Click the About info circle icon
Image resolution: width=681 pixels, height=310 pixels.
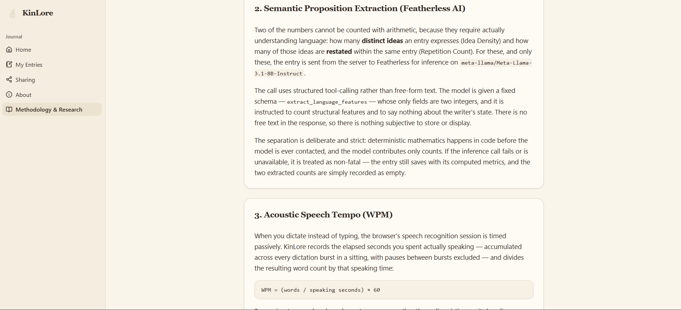point(9,95)
